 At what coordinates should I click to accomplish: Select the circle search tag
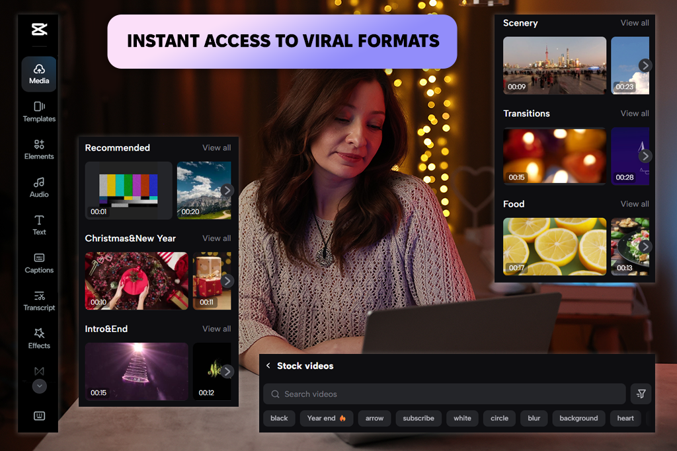(x=499, y=418)
